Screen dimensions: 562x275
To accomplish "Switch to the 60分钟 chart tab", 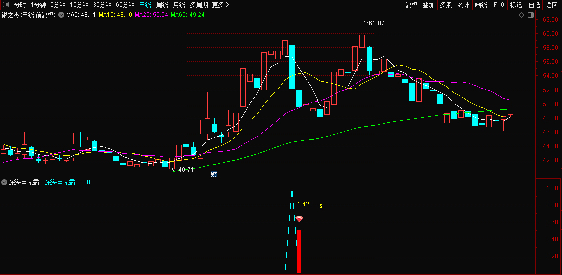I will point(125,5).
